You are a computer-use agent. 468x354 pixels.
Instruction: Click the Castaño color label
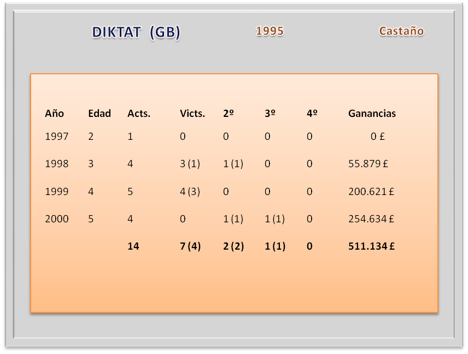401,31
